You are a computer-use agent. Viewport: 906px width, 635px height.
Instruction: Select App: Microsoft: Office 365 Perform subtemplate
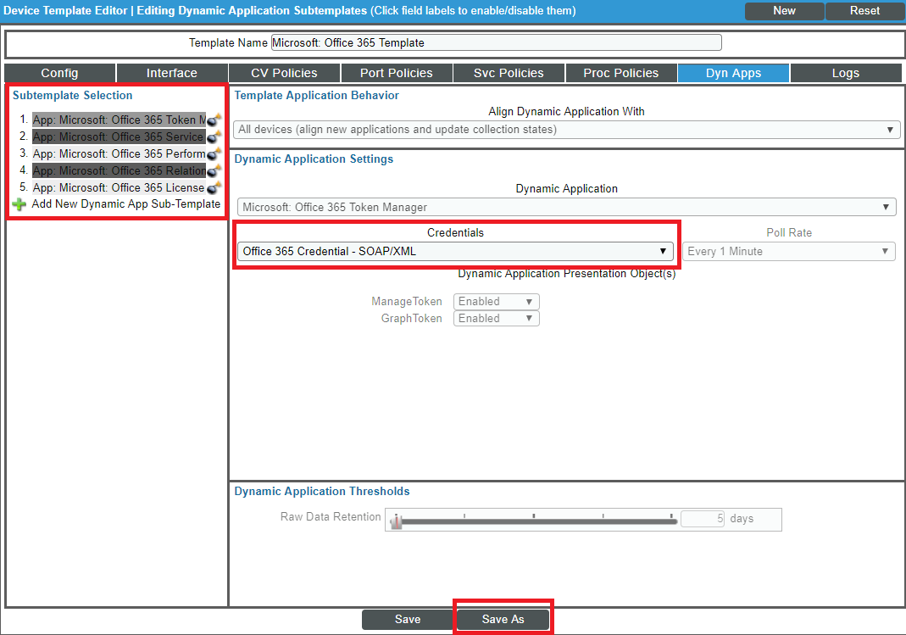(x=119, y=153)
